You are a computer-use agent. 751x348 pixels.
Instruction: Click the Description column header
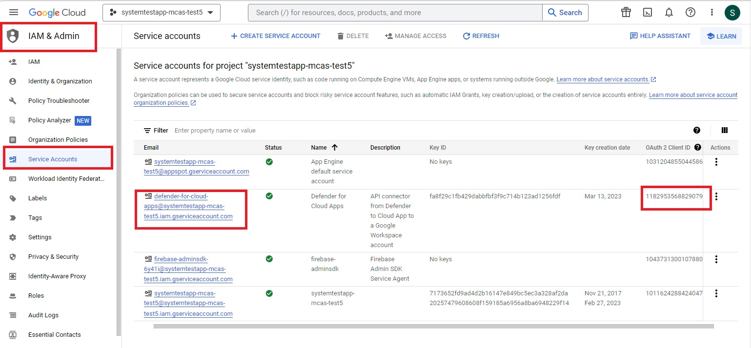pyautogui.click(x=385, y=148)
